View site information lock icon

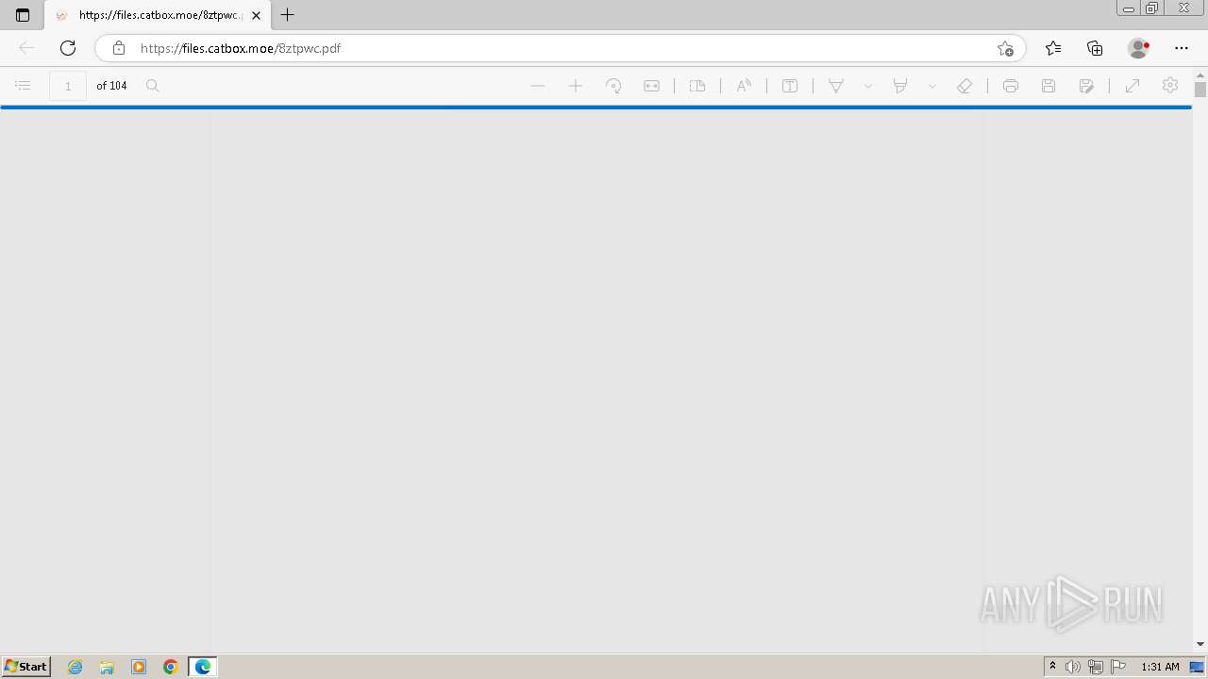(x=119, y=48)
